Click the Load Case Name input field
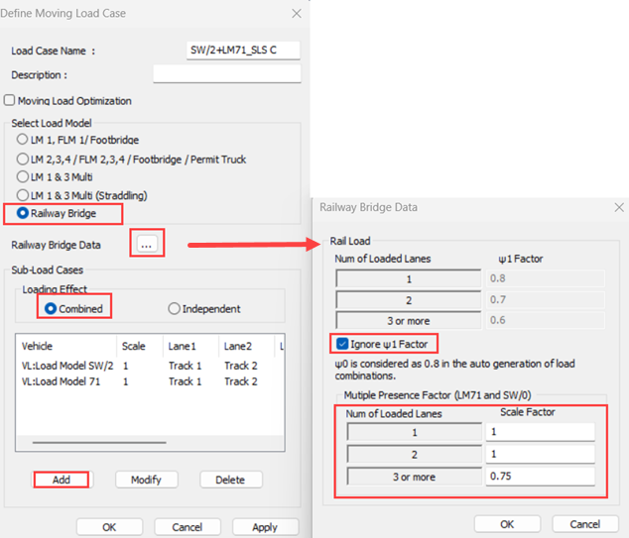Image resolution: width=629 pixels, height=538 pixels. [243, 51]
